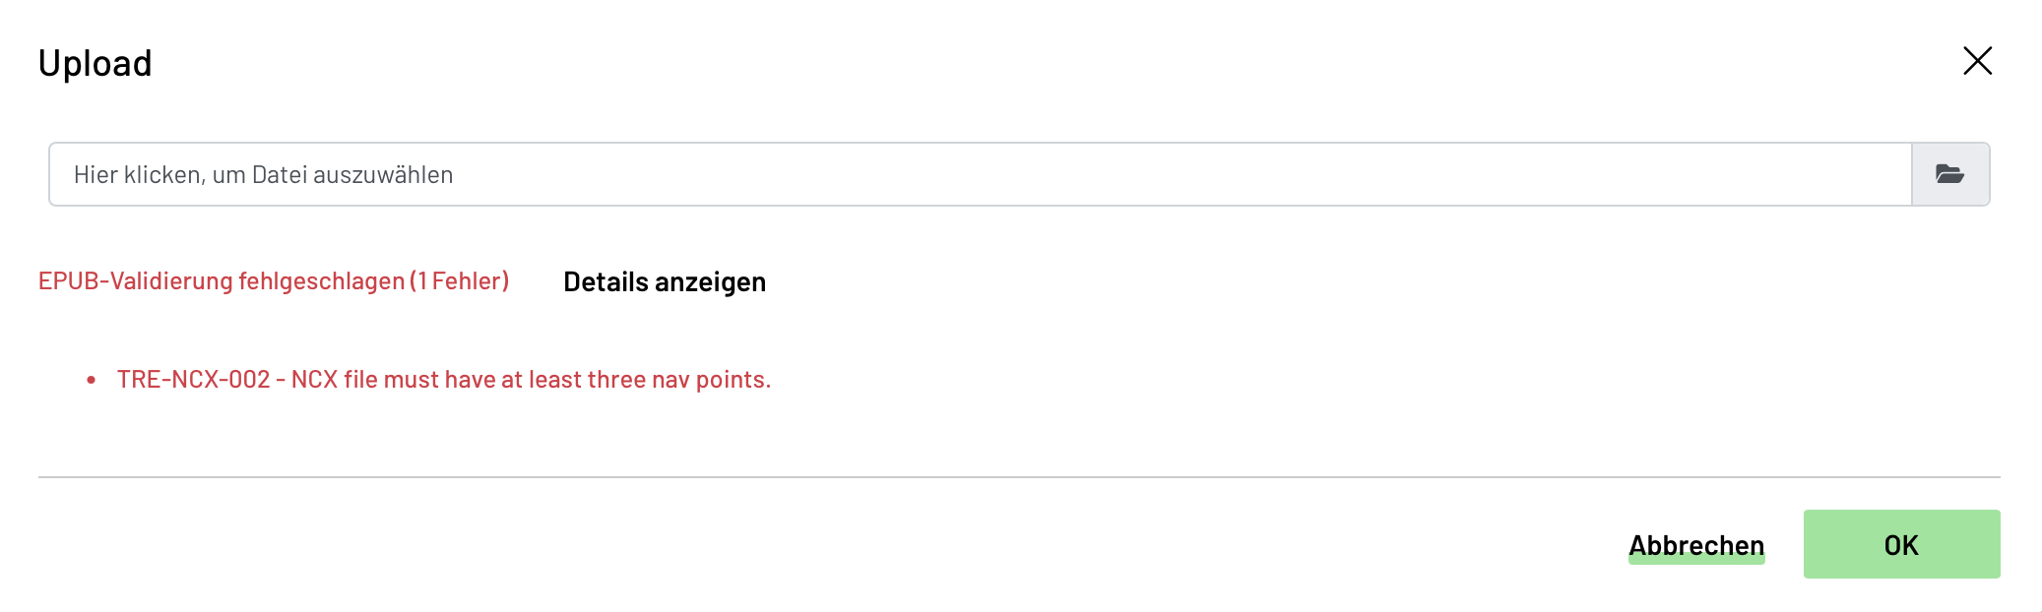The width and height of the screenshot is (2042, 612).
Task: Click the "EPUB-Validierung fehlgeschlagen" error message
Action: 222,281
